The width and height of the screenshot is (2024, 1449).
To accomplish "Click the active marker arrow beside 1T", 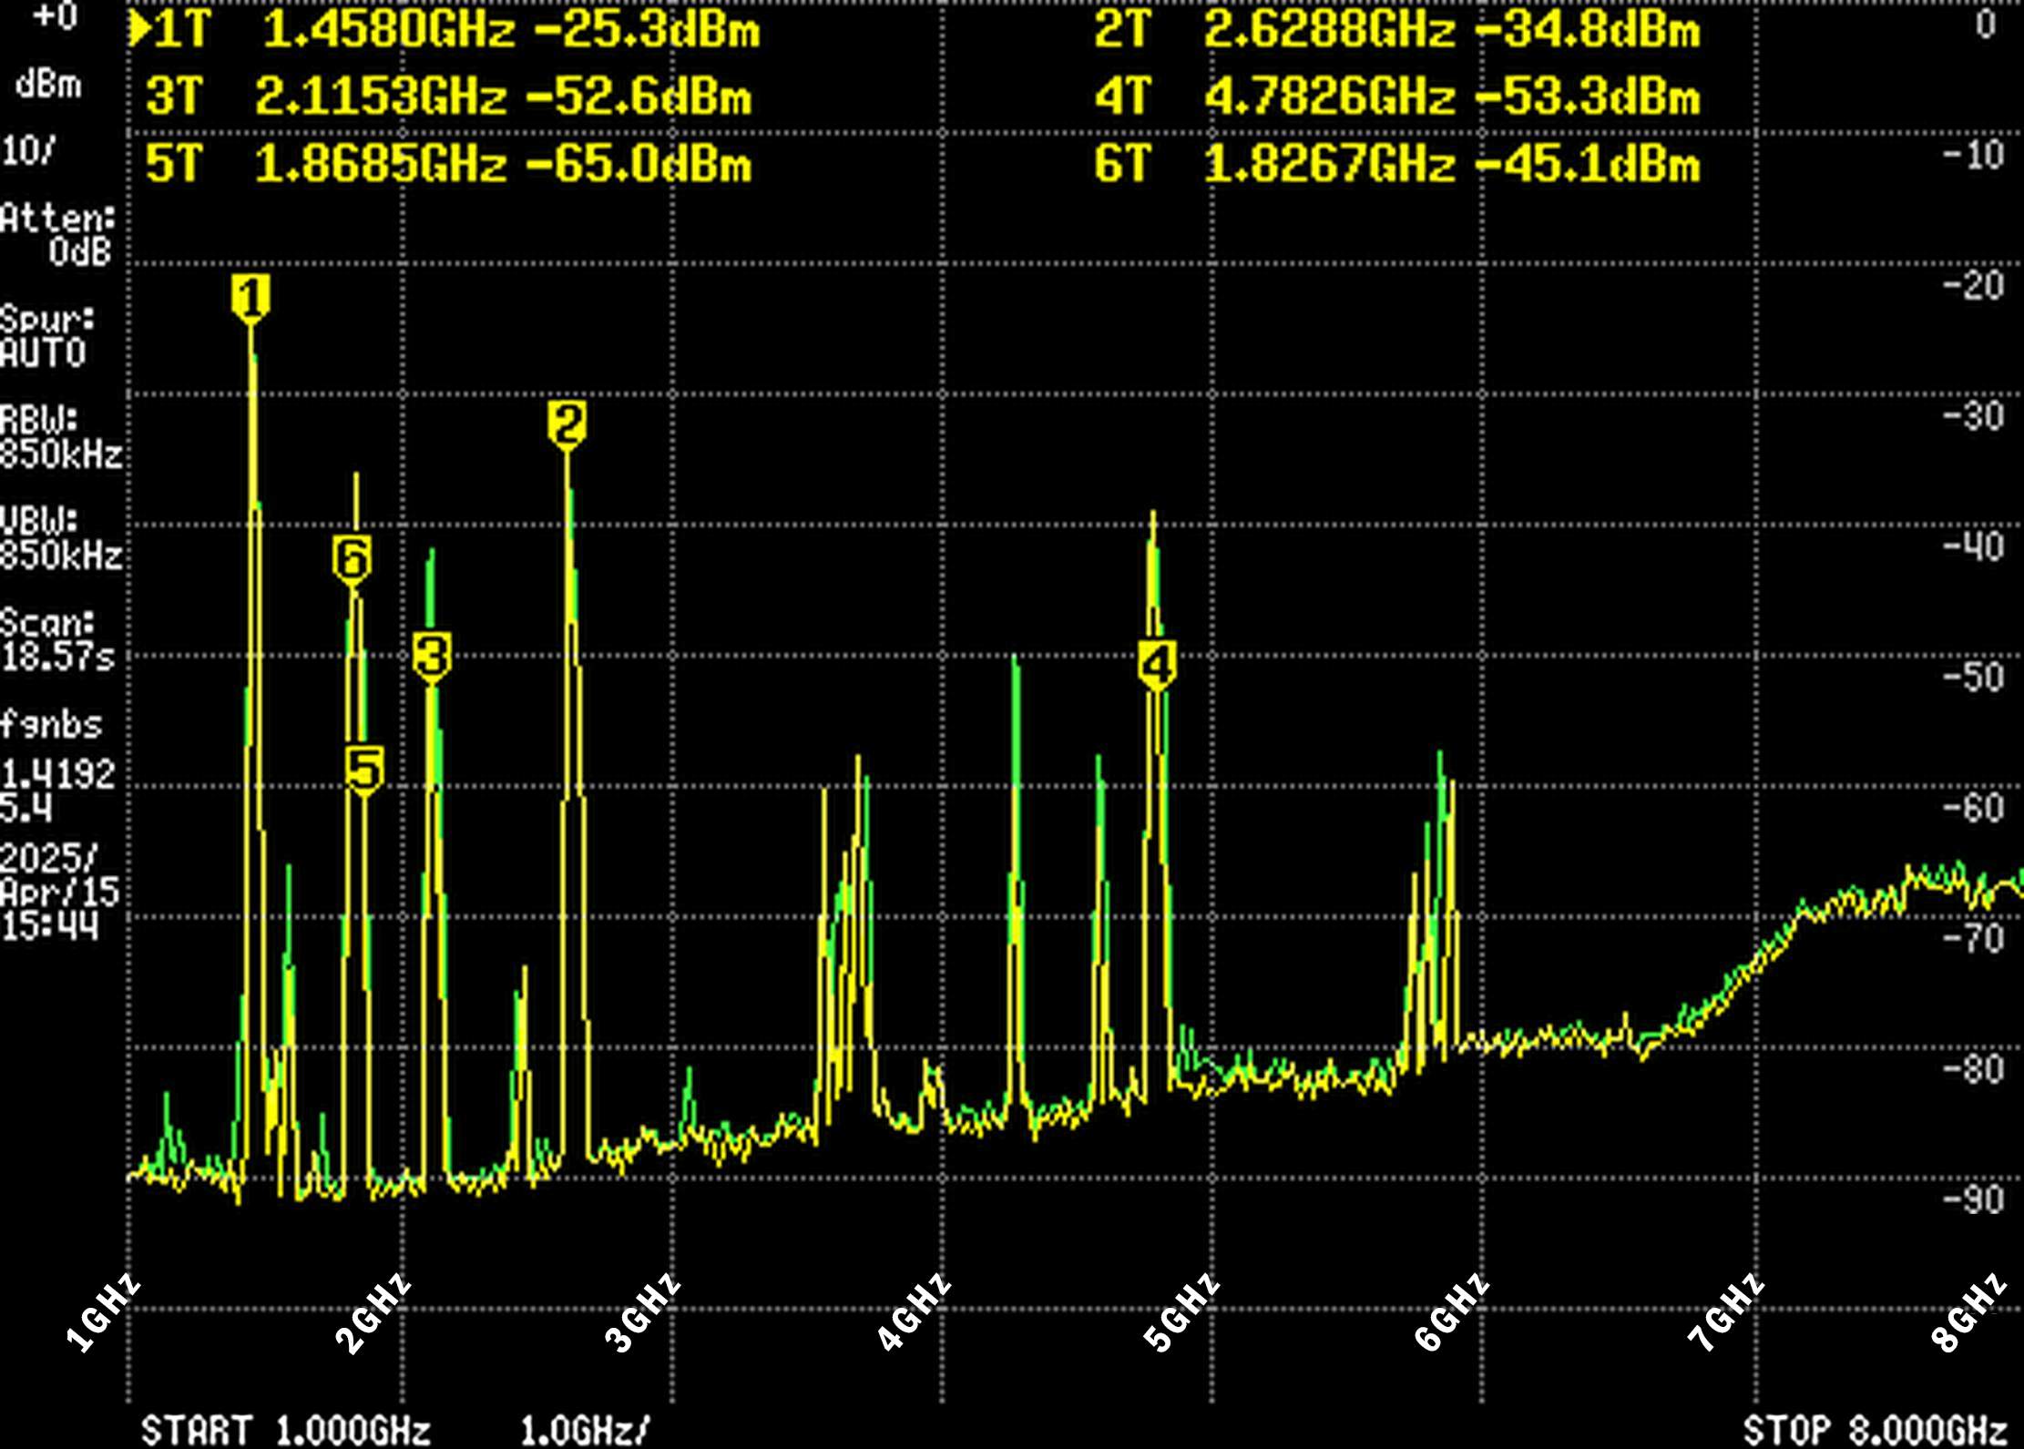I will (142, 30).
